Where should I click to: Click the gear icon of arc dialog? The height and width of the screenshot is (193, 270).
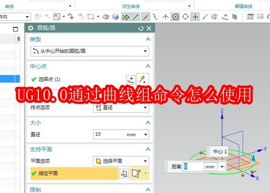pos(31,28)
